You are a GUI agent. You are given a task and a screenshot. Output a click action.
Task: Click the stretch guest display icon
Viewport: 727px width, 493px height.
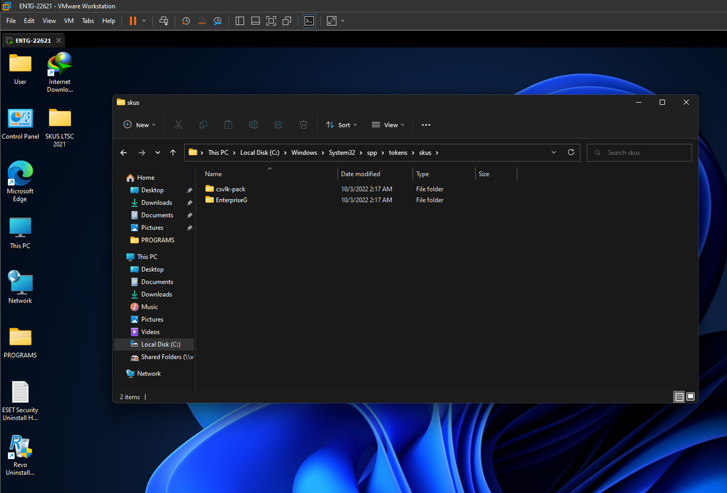pyautogui.click(x=332, y=21)
